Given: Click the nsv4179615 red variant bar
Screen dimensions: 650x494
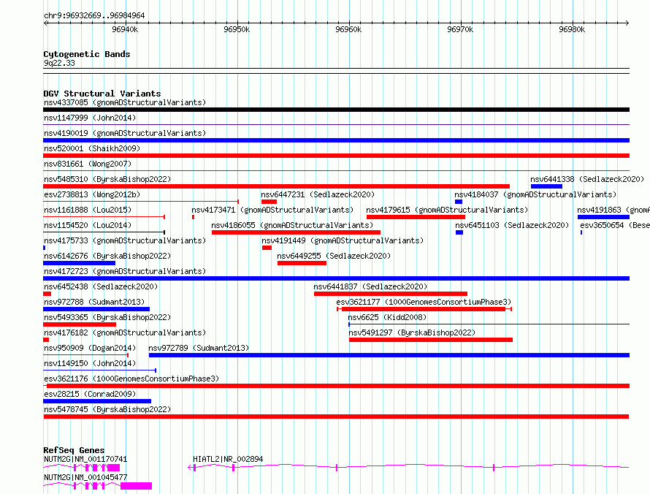Looking at the screenshot, I should [416, 217].
